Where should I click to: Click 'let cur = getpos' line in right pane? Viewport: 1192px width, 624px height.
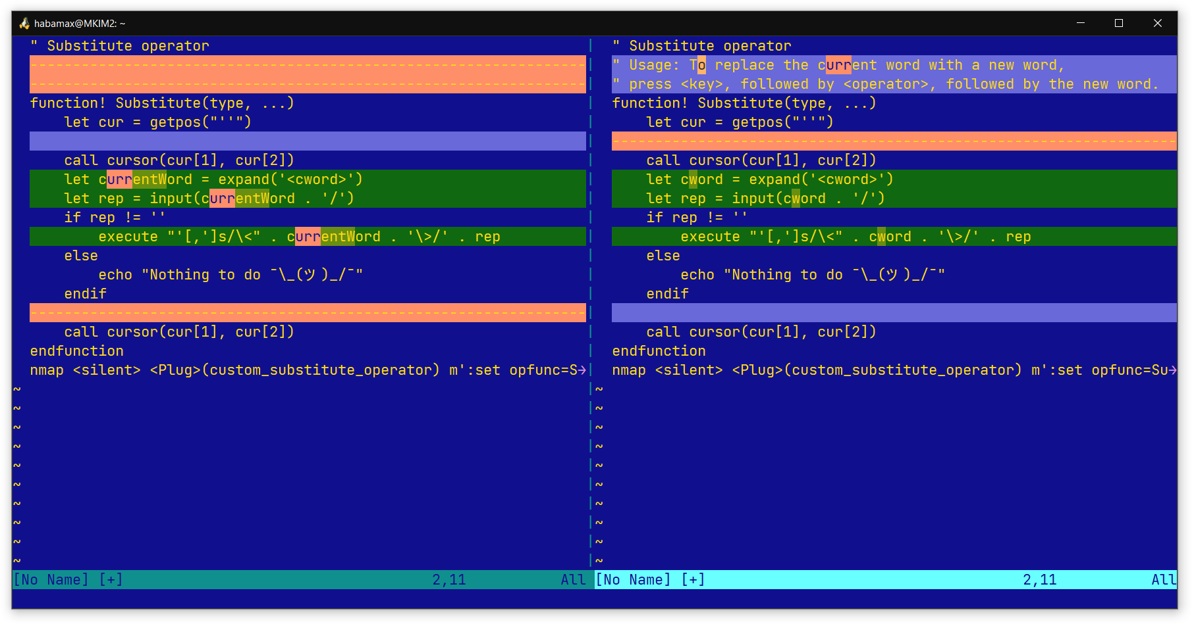click(x=740, y=122)
